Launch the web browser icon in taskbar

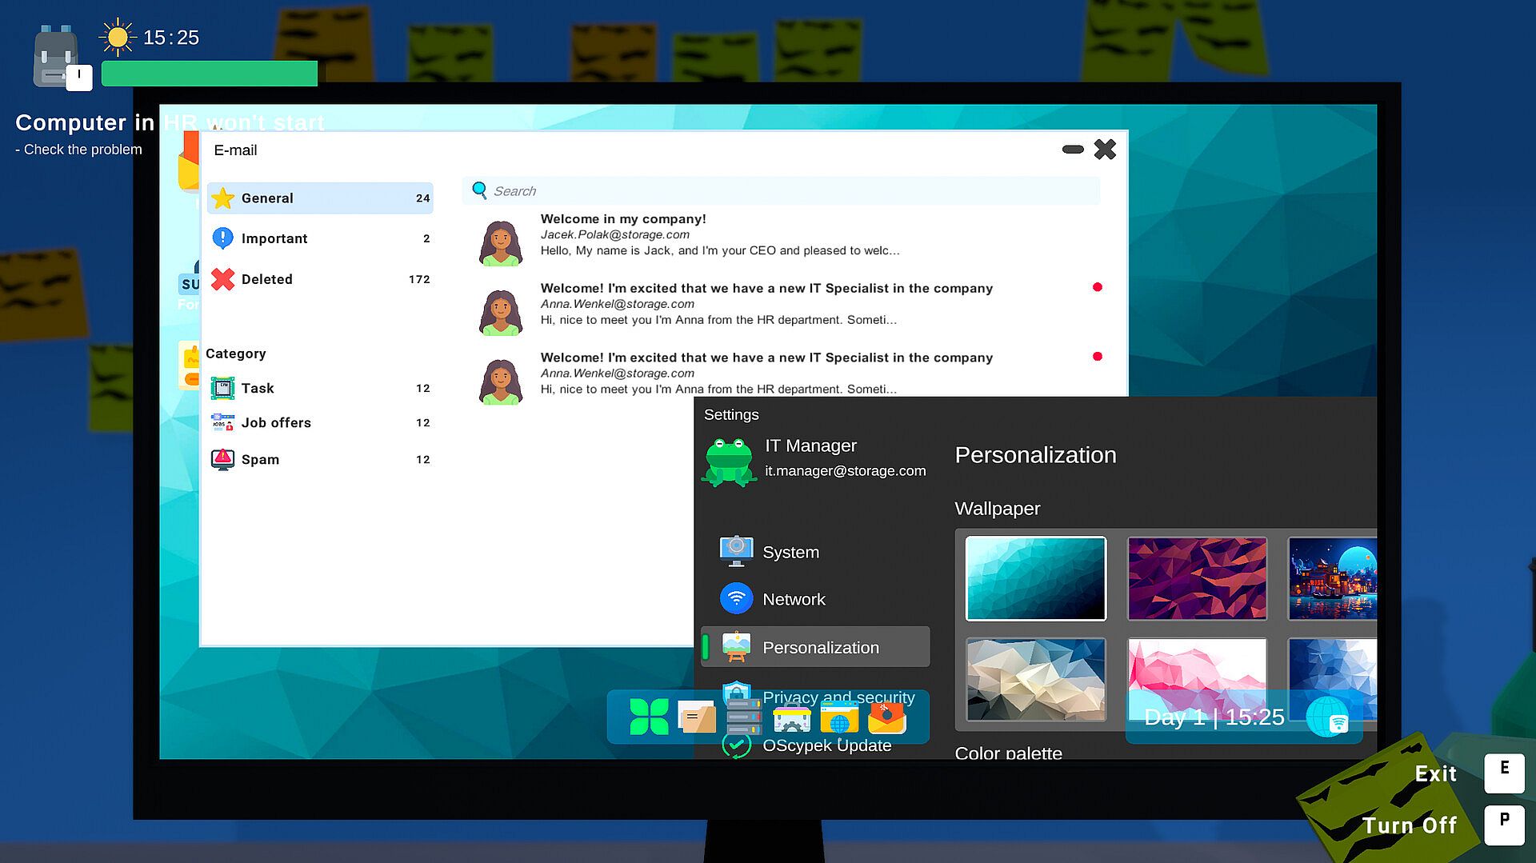(839, 717)
